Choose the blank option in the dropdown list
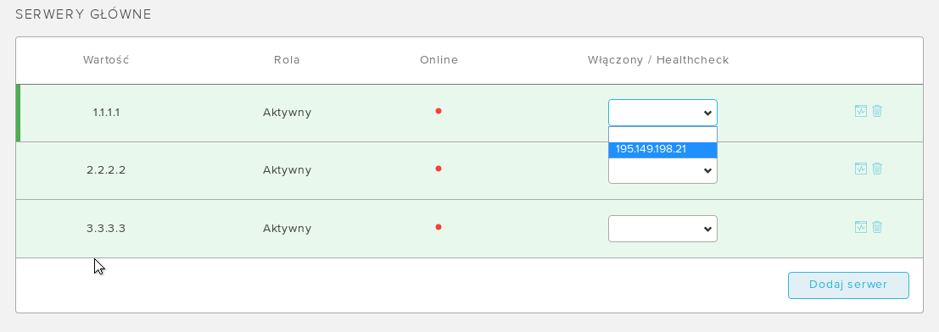Viewport: 939px width, 332px height. click(x=662, y=135)
